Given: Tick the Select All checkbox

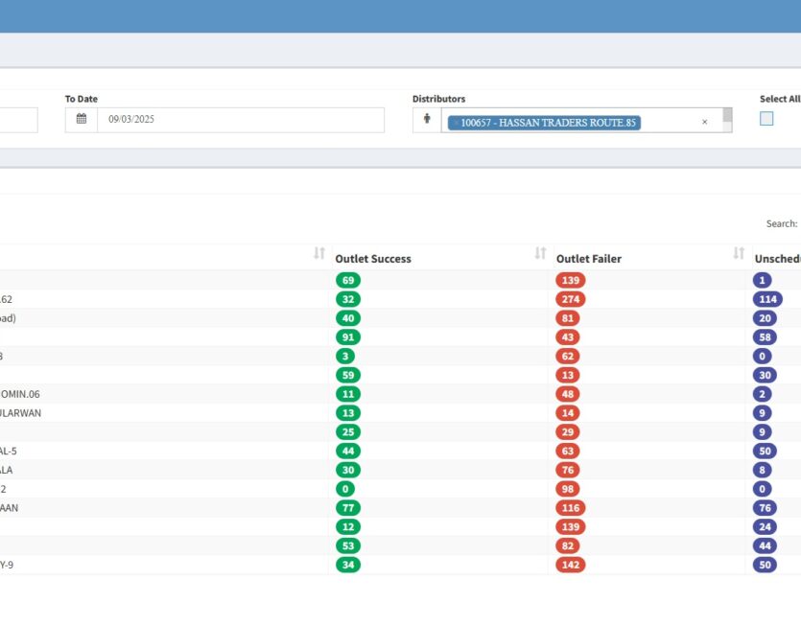Looking at the screenshot, I should tap(766, 119).
